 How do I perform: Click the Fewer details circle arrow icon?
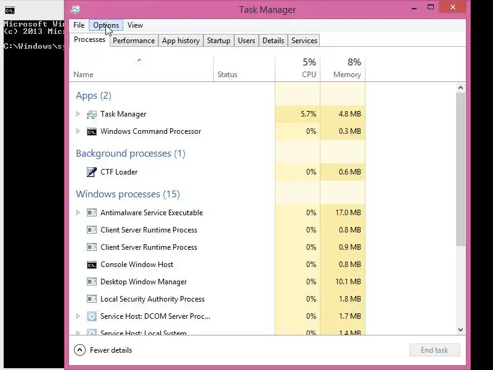pyautogui.click(x=80, y=350)
